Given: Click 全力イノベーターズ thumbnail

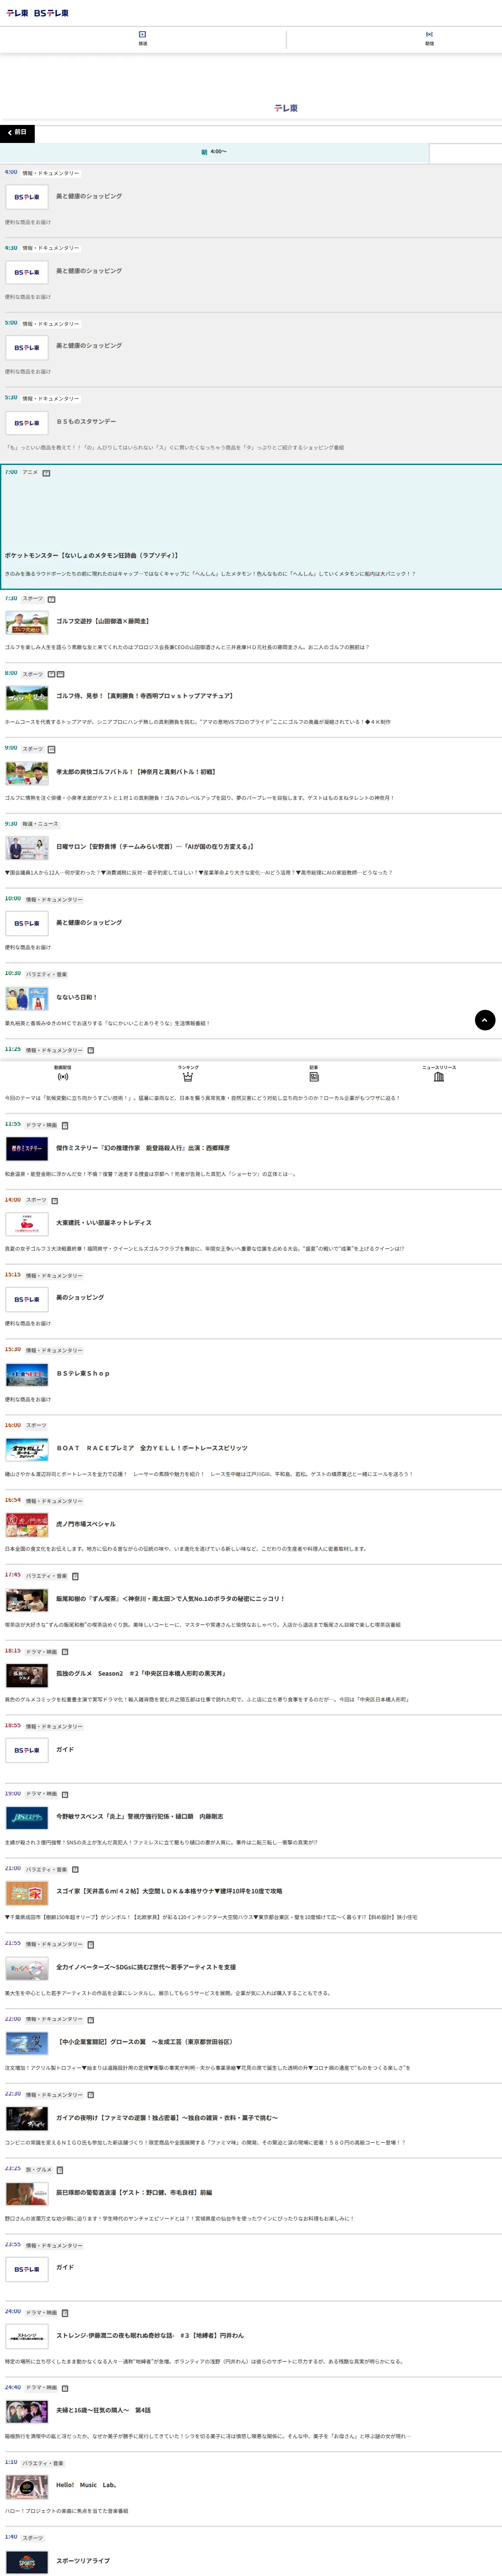Looking at the screenshot, I should (27, 1968).
